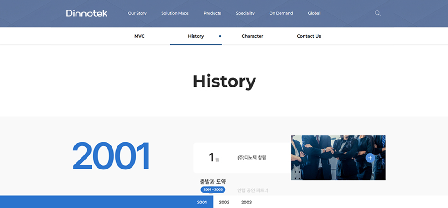Switch to the MVC tab

point(139,36)
